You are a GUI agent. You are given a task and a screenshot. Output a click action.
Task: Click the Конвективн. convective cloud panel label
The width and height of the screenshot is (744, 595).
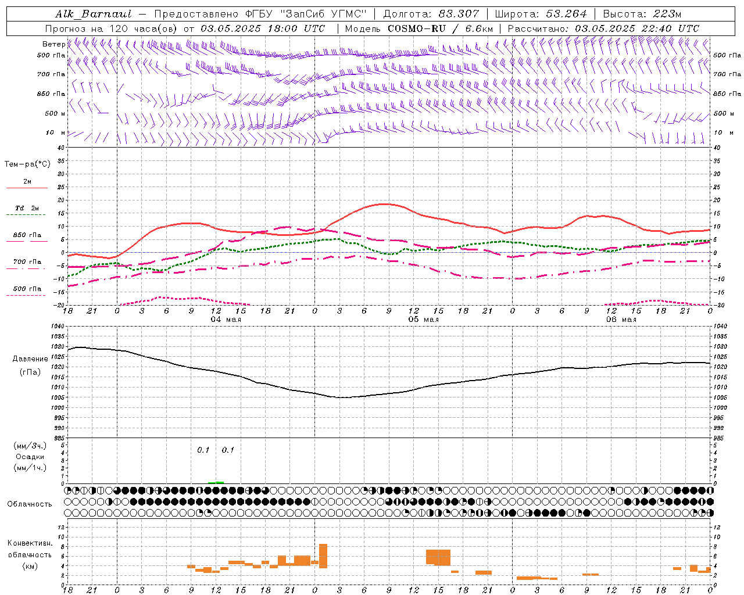(x=30, y=543)
